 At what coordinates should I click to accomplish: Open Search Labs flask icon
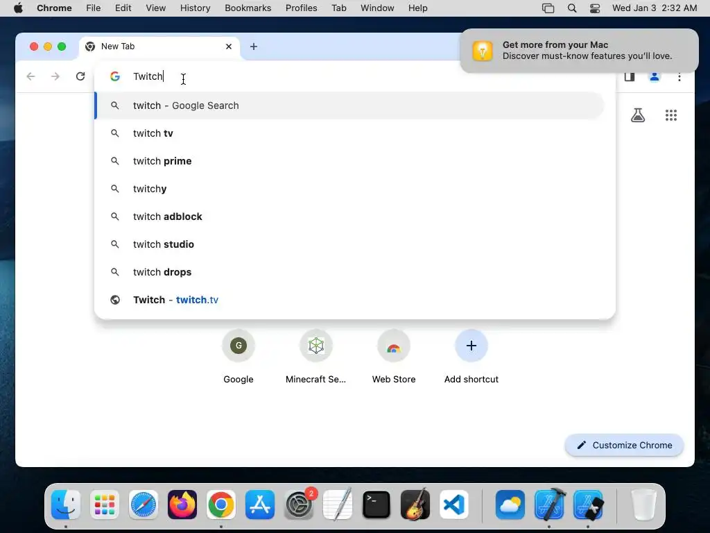coord(638,115)
